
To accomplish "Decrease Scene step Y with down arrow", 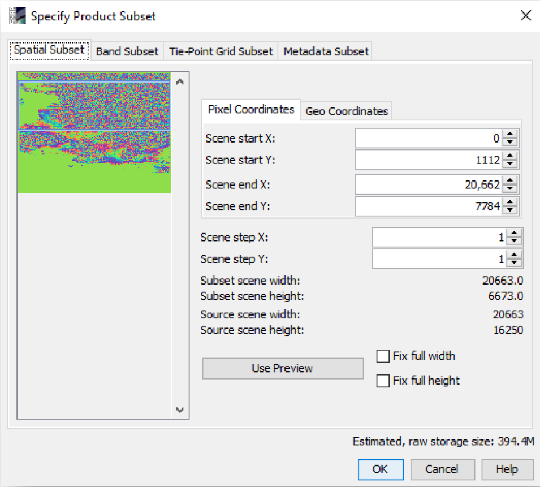I will click(514, 264).
